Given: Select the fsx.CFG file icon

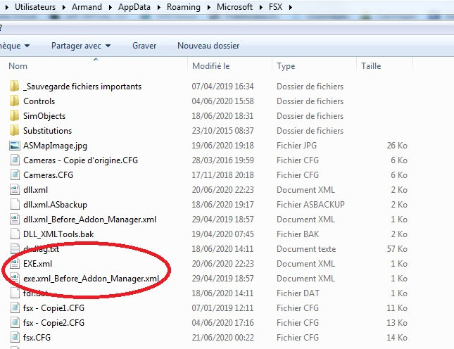Looking at the screenshot, I should [x=15, y=337].
